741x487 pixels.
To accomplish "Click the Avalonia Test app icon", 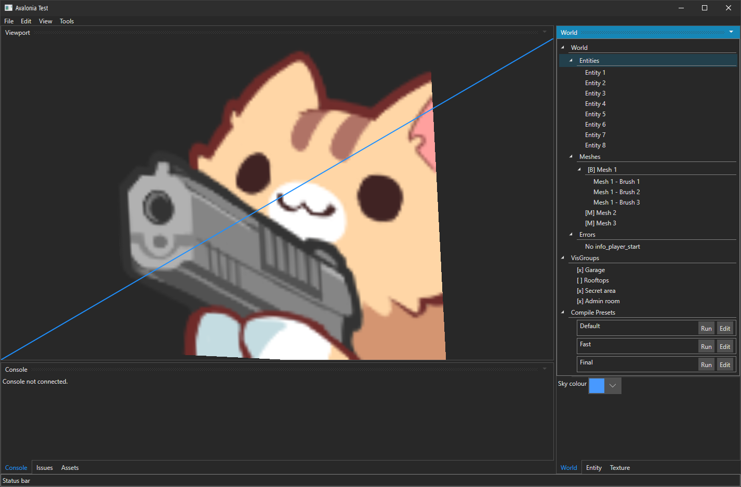I will (8, 8).
